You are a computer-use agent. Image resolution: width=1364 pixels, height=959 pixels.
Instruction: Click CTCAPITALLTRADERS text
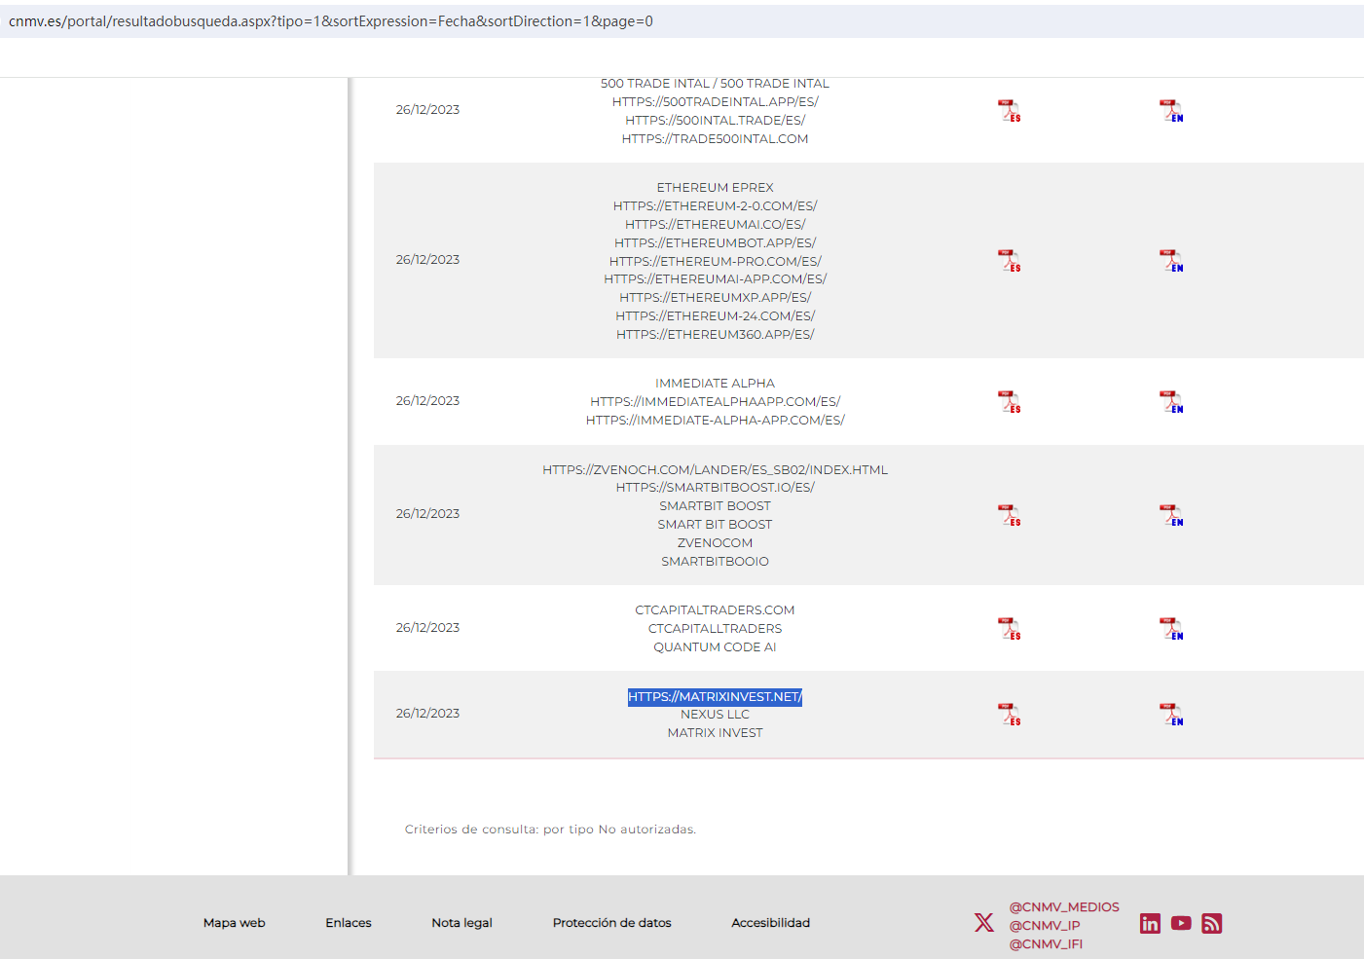click(715, 629)
